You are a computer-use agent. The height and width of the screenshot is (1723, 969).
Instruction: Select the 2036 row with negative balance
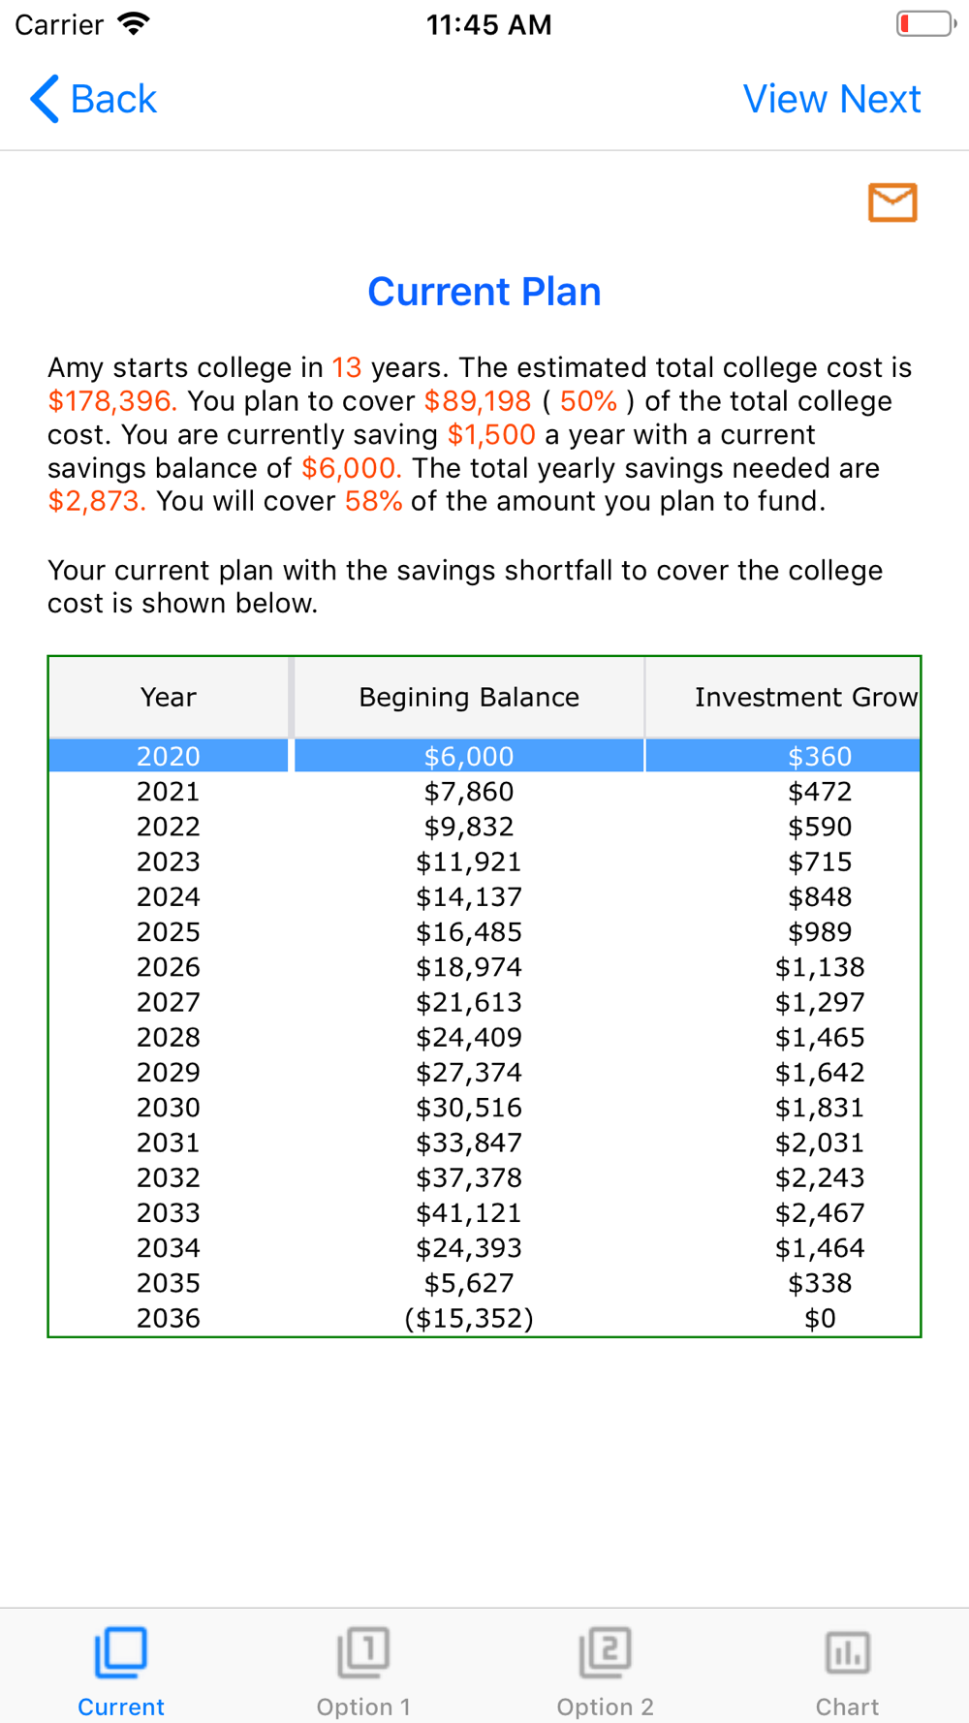pos(484,1318)
